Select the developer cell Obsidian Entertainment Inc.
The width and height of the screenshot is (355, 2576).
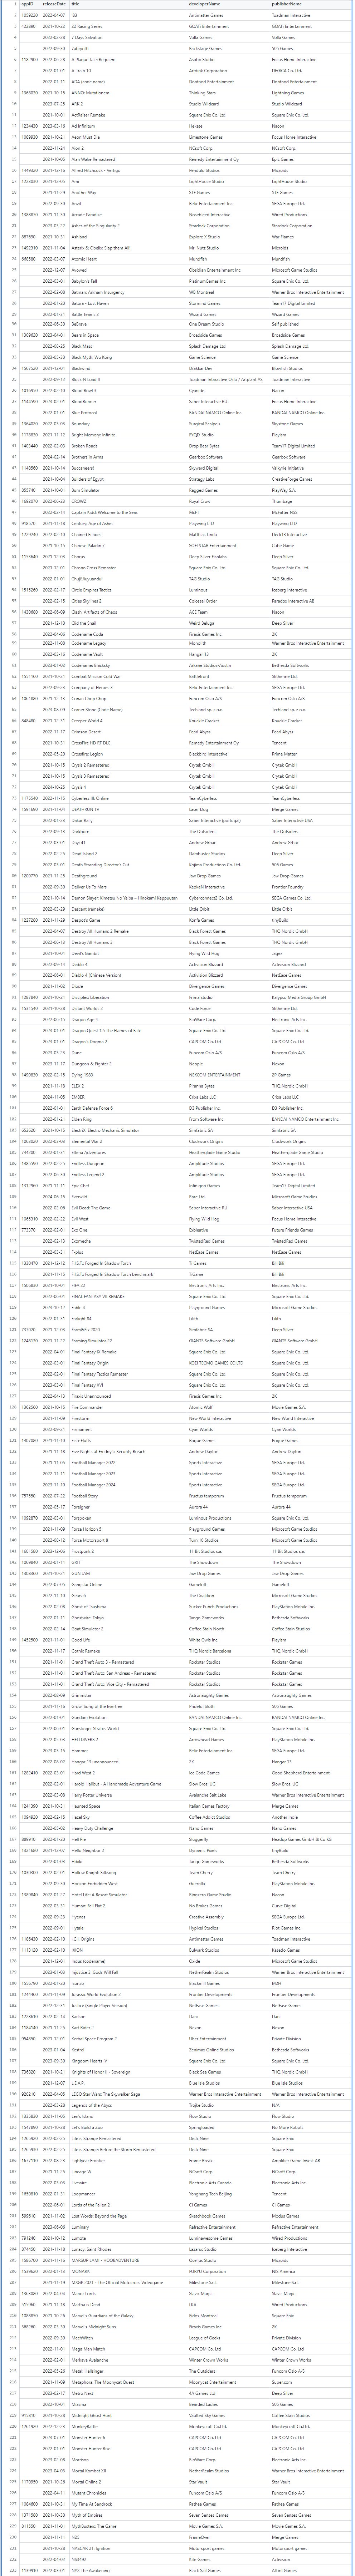(229, 270)
